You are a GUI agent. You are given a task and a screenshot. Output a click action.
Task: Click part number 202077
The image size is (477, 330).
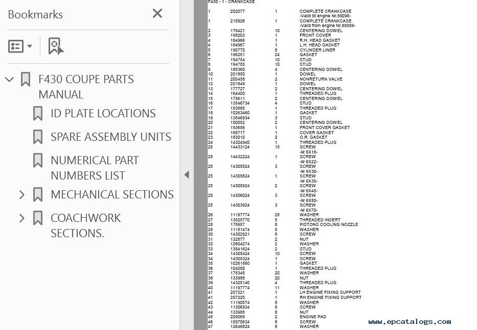[x=237, y=11]
